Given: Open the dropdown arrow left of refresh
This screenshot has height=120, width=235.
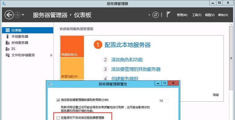Looking at the screenshot, I should [x=149, y=15].
